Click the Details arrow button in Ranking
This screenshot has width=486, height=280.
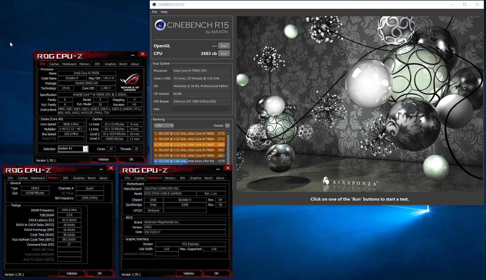tap(227, 126)
